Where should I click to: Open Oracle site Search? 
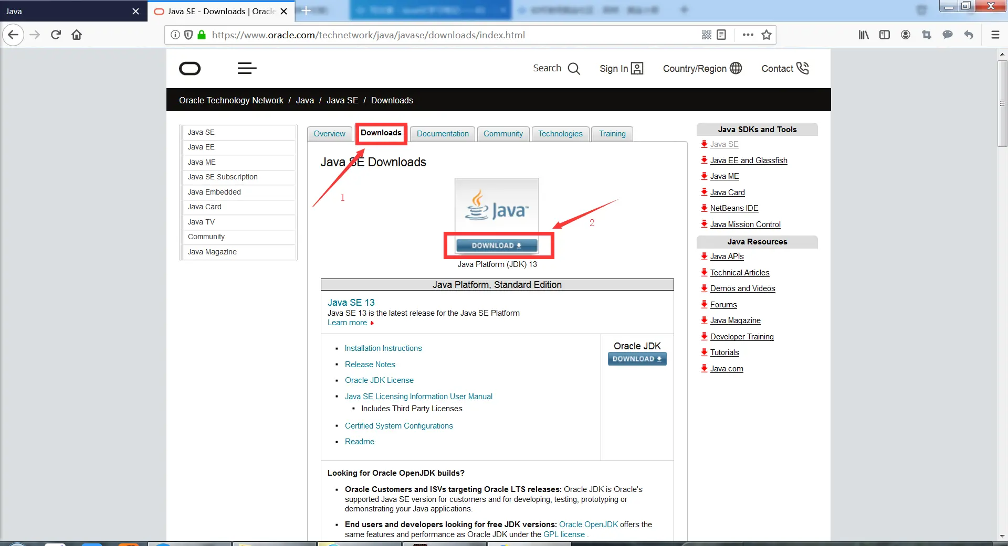556,69
